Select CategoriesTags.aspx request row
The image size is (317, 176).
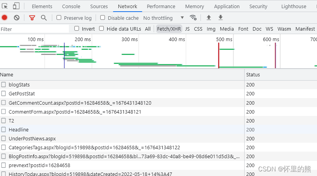(x=159, y=147)
